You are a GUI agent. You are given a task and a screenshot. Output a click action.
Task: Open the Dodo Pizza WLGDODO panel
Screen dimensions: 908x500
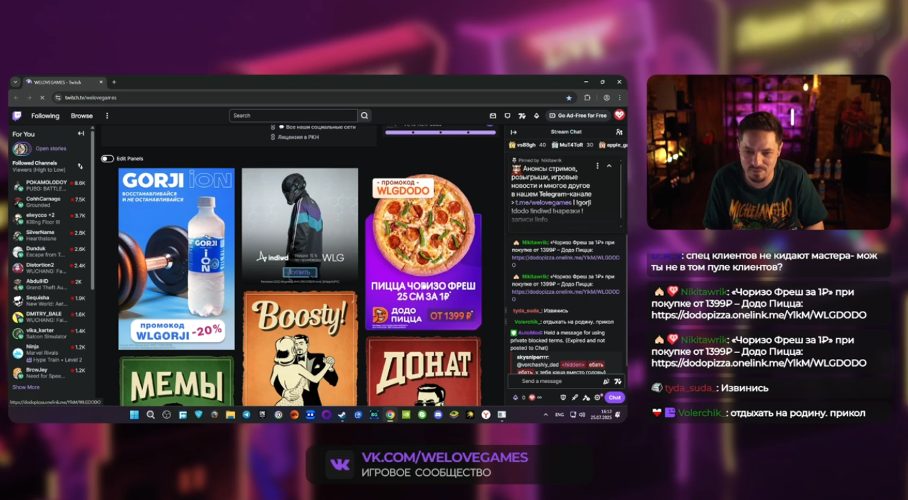coord(423,252)
